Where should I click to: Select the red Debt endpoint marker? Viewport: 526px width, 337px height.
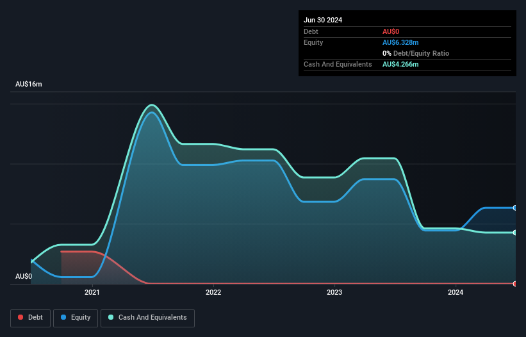tap(515, 284)
